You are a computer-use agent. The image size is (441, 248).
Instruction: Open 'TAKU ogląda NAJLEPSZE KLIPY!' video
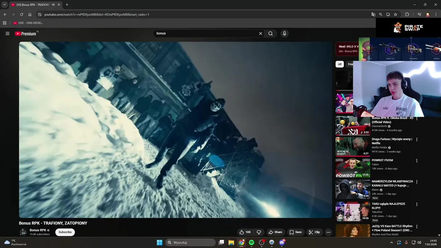coord(388,206)
